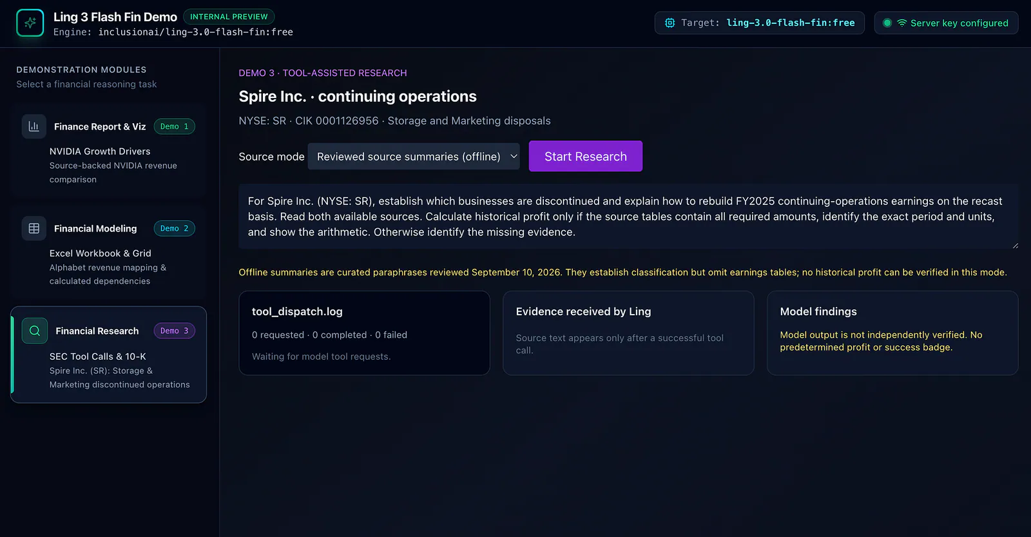Select the Finance Report & Viz module
Image resolution: width=1031 pixels, height=537 pixels.
point(108,150)
